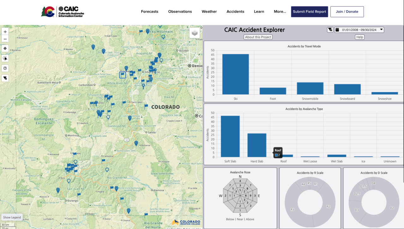This screenshot has width=404, height=229.
Task: Click the filter-reset icon beside the date picker
Action: click(x=330, y=29)
